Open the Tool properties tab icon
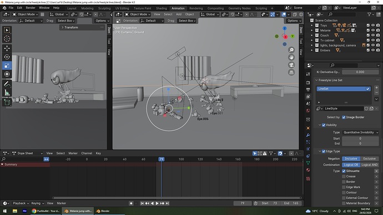 (308, 74)
